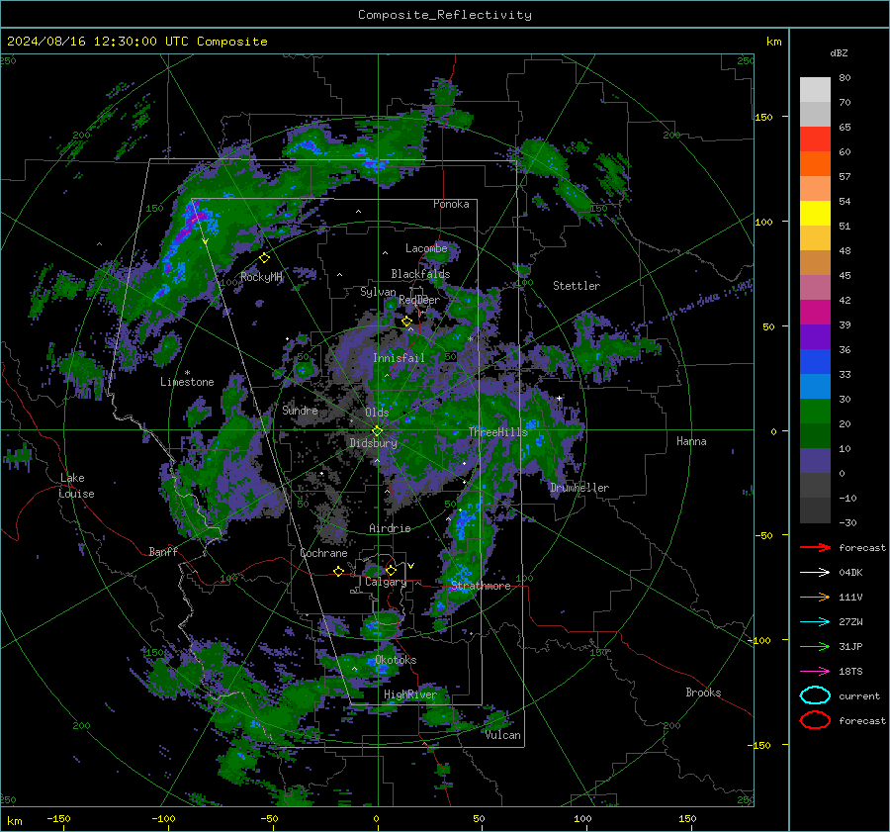
Task: Click the magenta 18TS arrow in legend
Action: click(x=815, y=672)
